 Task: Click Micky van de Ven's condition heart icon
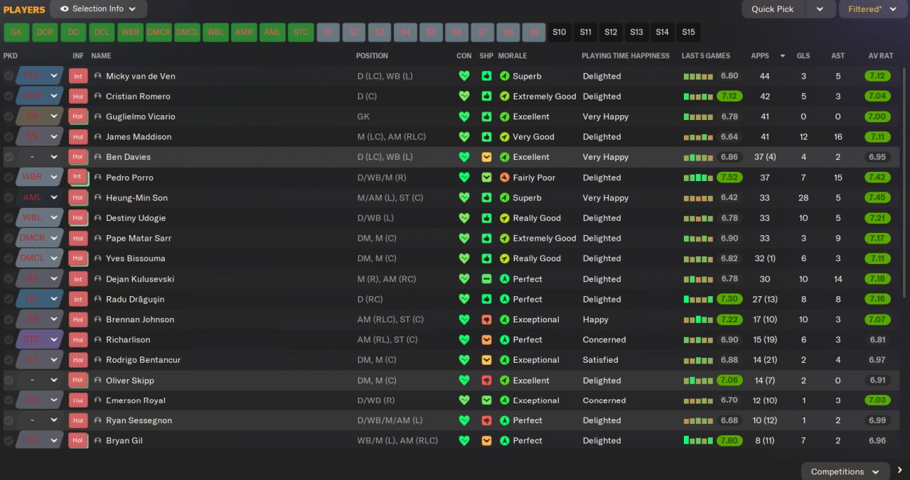point(464,76)
